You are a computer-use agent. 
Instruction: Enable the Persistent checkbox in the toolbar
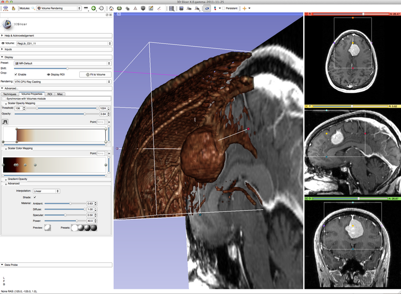click(224, 7)
